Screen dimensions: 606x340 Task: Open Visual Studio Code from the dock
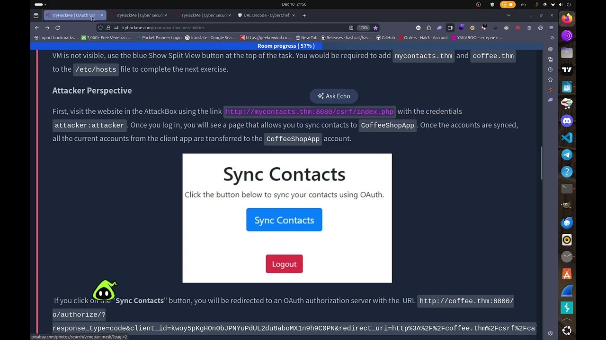click(567, 138)
